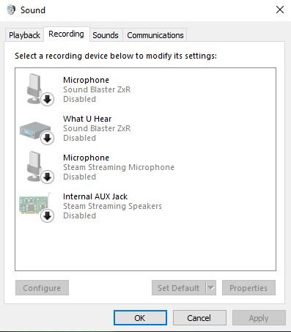The height and width of the screenshot is (332, 291).
Task: Click the Sound speaker icon in title bar
Action: [x=11, y=10]
